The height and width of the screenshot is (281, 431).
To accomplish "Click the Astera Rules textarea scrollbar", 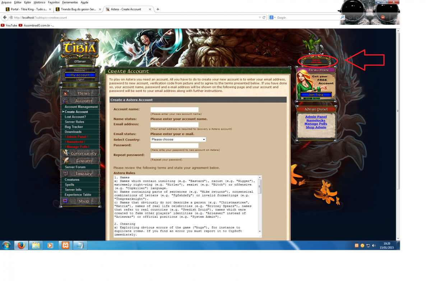I will tap(260, 205).
